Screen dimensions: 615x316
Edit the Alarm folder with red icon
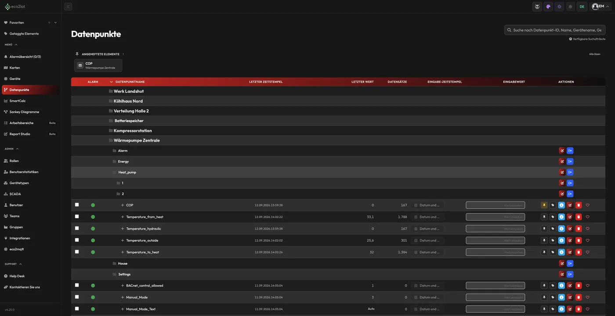pyautogui.click(x=562, y=151)
